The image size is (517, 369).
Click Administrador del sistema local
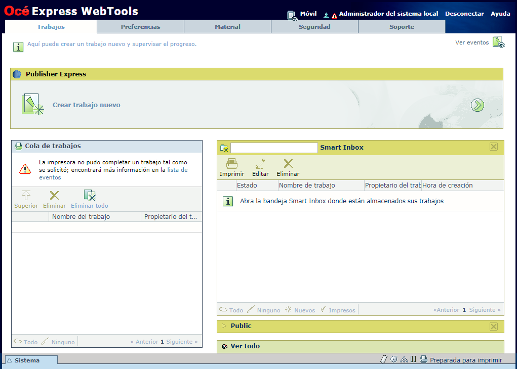click(x=388, y=14)
